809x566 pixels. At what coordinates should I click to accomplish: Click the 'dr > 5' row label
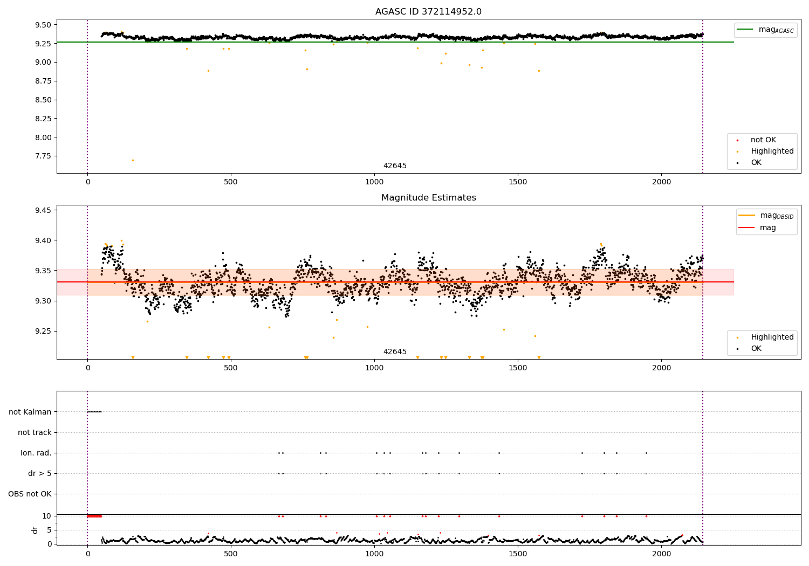[x=40, y=473]
